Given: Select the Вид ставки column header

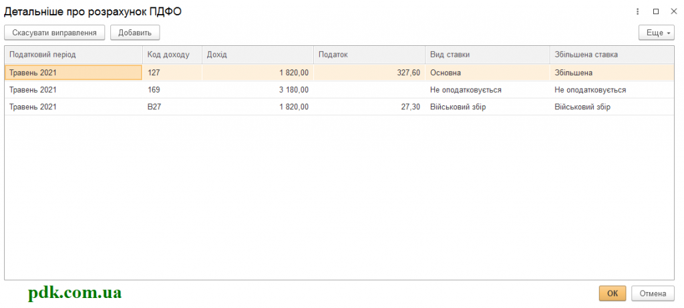Looking at the screenshot, I should pyautogui.click(x=487, y=55).
